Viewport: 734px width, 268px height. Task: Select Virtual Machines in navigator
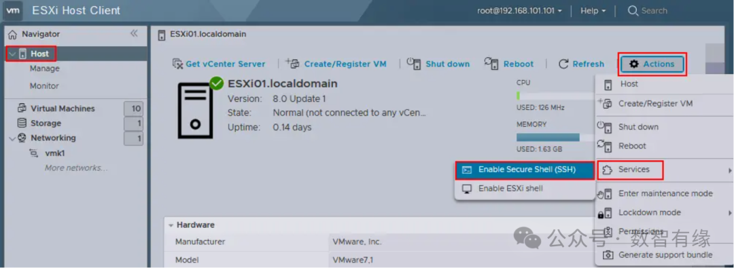coord(63,109)
